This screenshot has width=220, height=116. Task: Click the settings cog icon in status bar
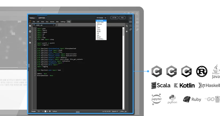50,111
